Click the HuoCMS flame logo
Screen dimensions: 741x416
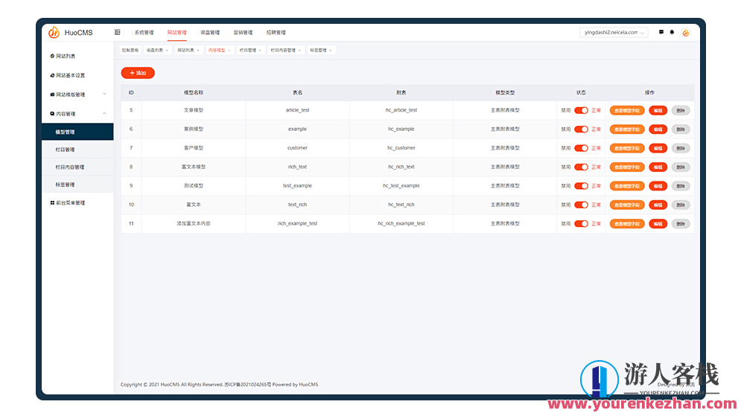54,33
